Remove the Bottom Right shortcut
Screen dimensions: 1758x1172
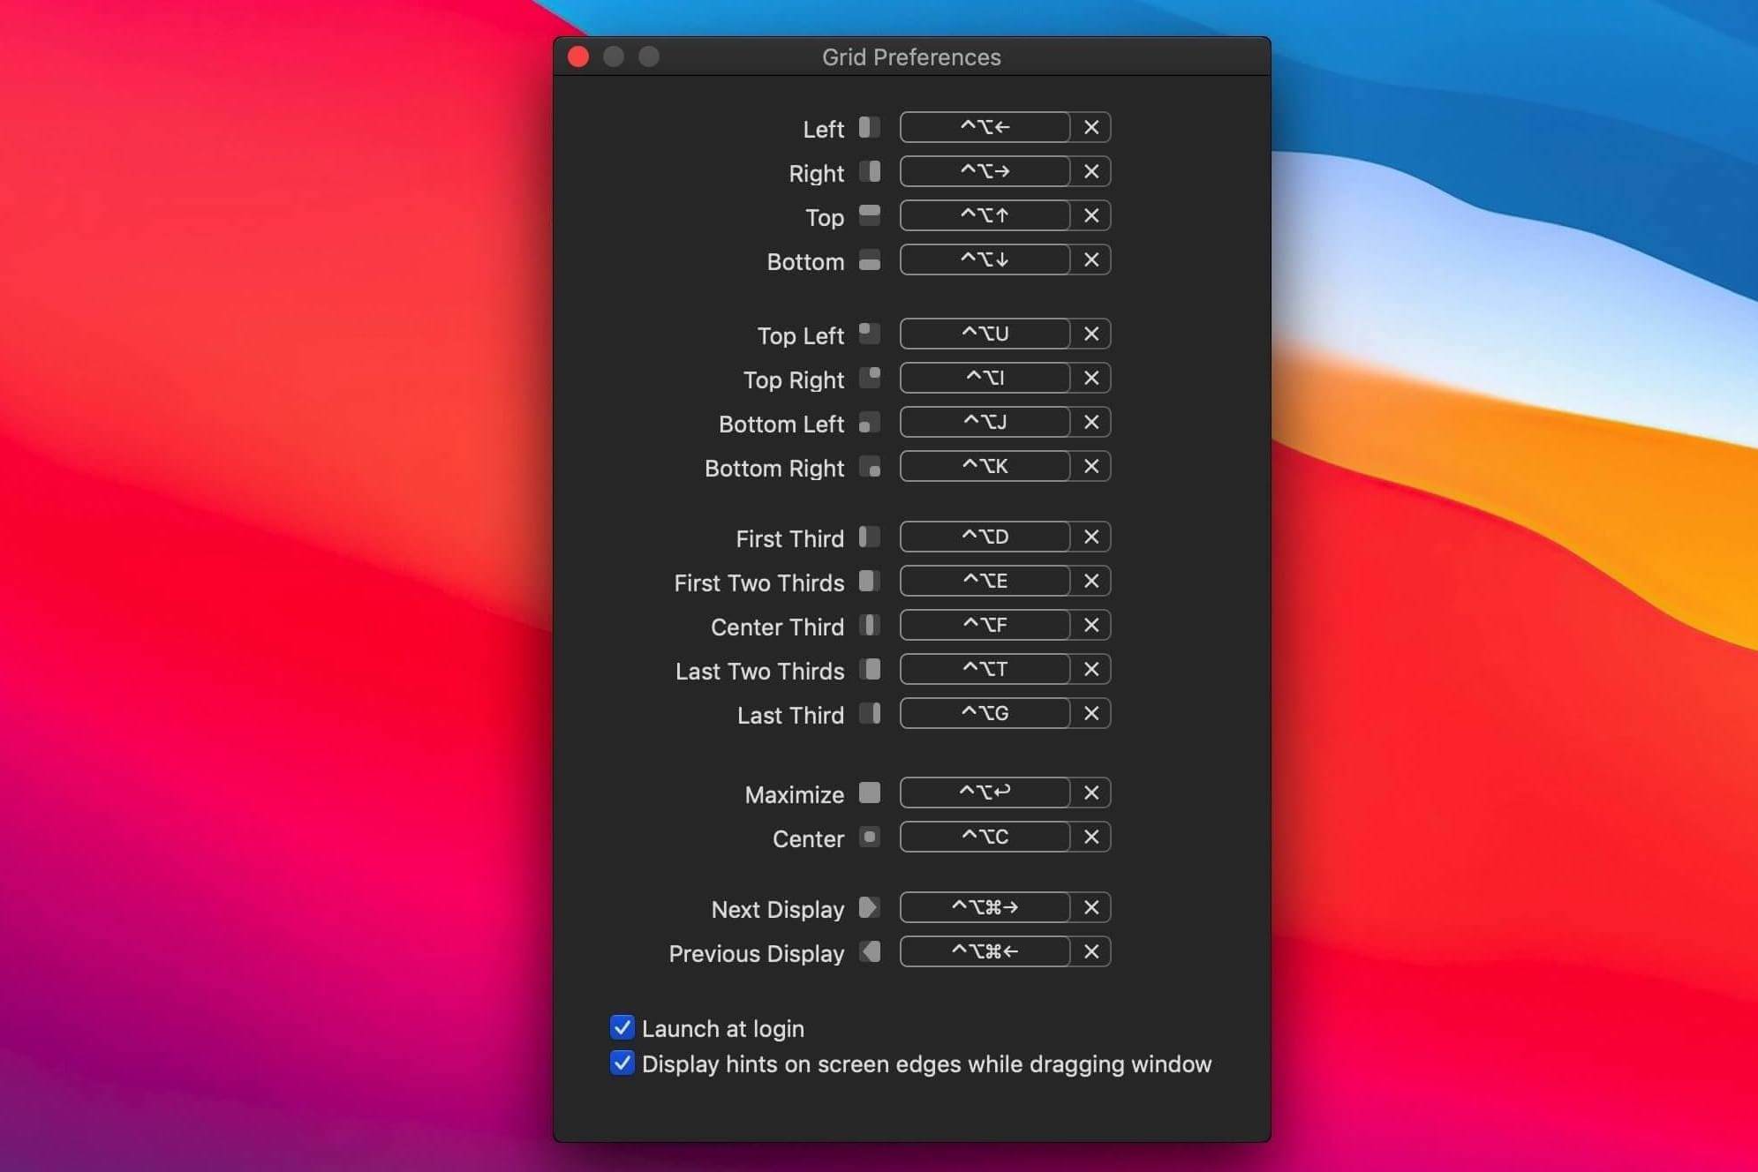point(1091,467)
